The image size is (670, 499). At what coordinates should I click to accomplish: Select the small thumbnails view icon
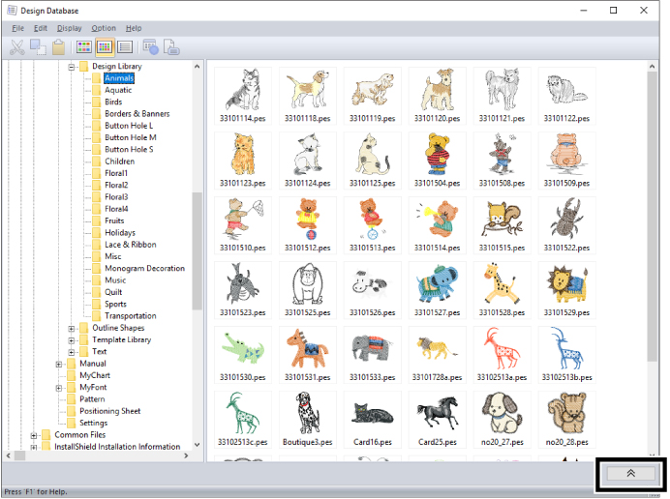click(105, 46)
